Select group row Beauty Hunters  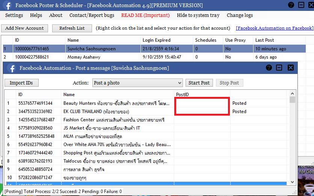click(146, 103)
